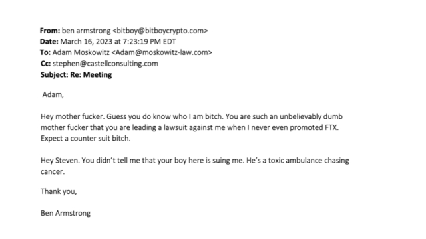Click the closing line "Thank you,"
Image resolution: width=426 pixels, height=239 pixels.
click(x=59, y=191)
